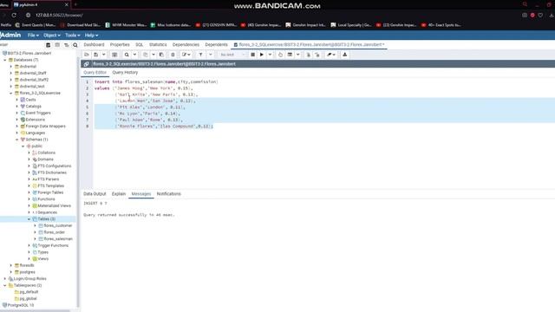Switch to the Properties tab
This screenshot has width=555, height=312.
(x=120, y=44)
